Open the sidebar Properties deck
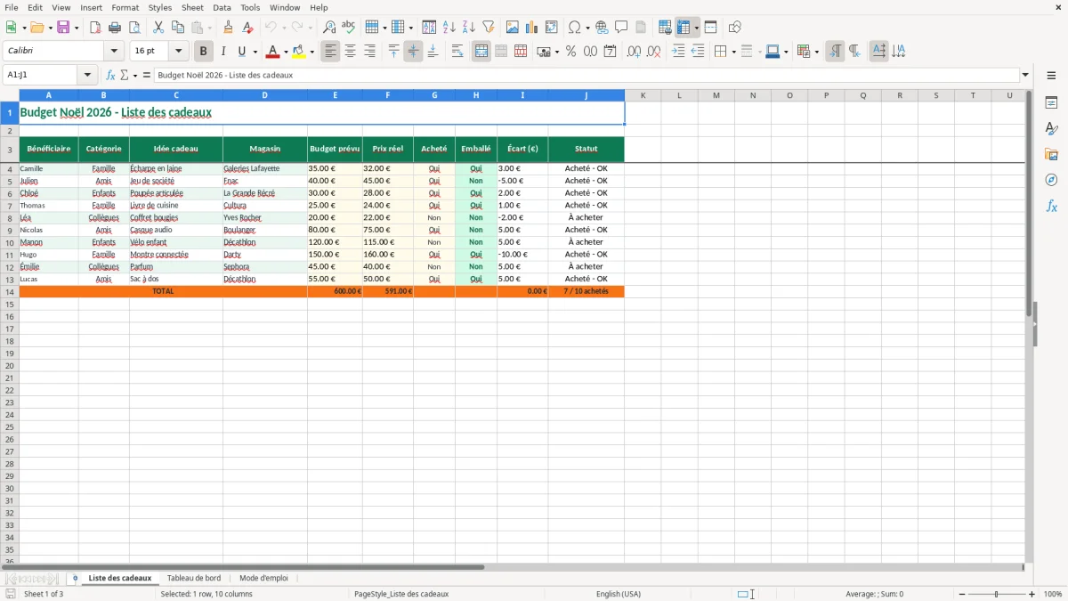Screen dimensions: 1068x601 click(1051, 102)
